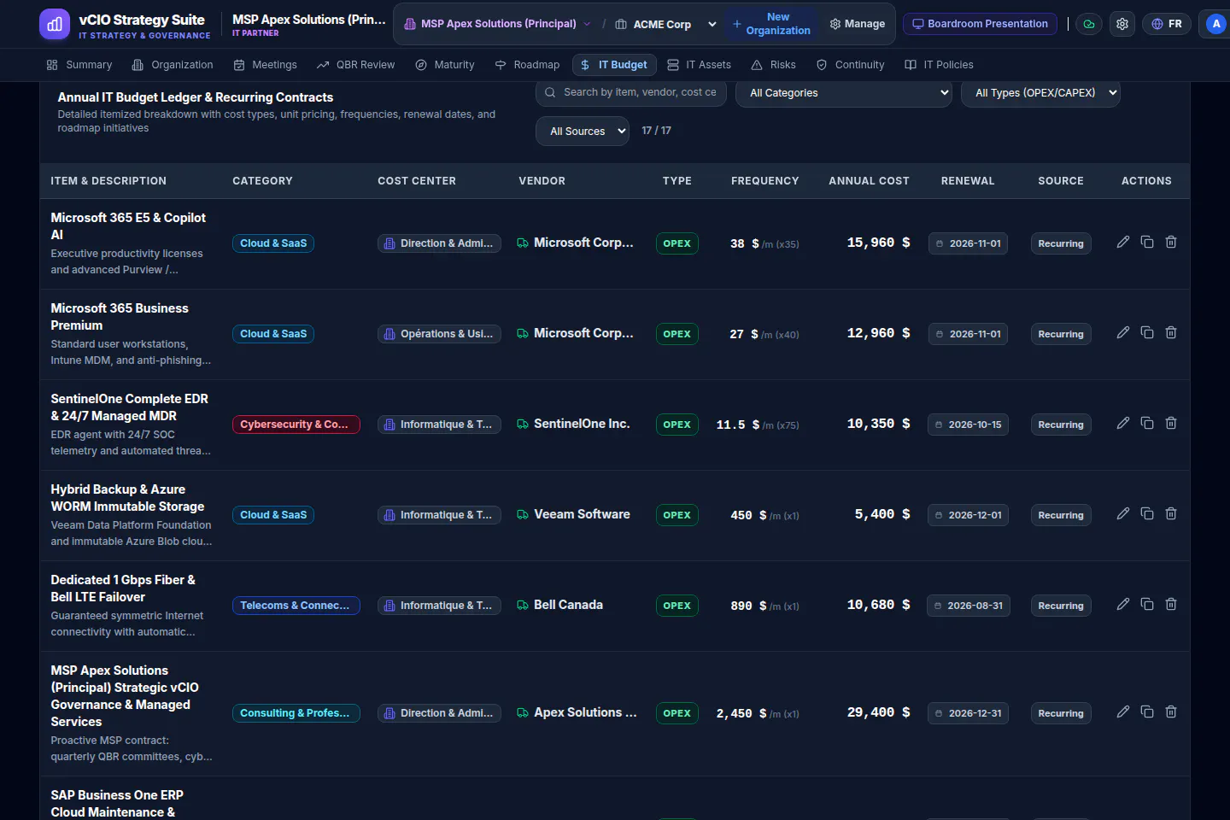Delete the MSP Apex Solutions vCIO row

click(1171, 712)
